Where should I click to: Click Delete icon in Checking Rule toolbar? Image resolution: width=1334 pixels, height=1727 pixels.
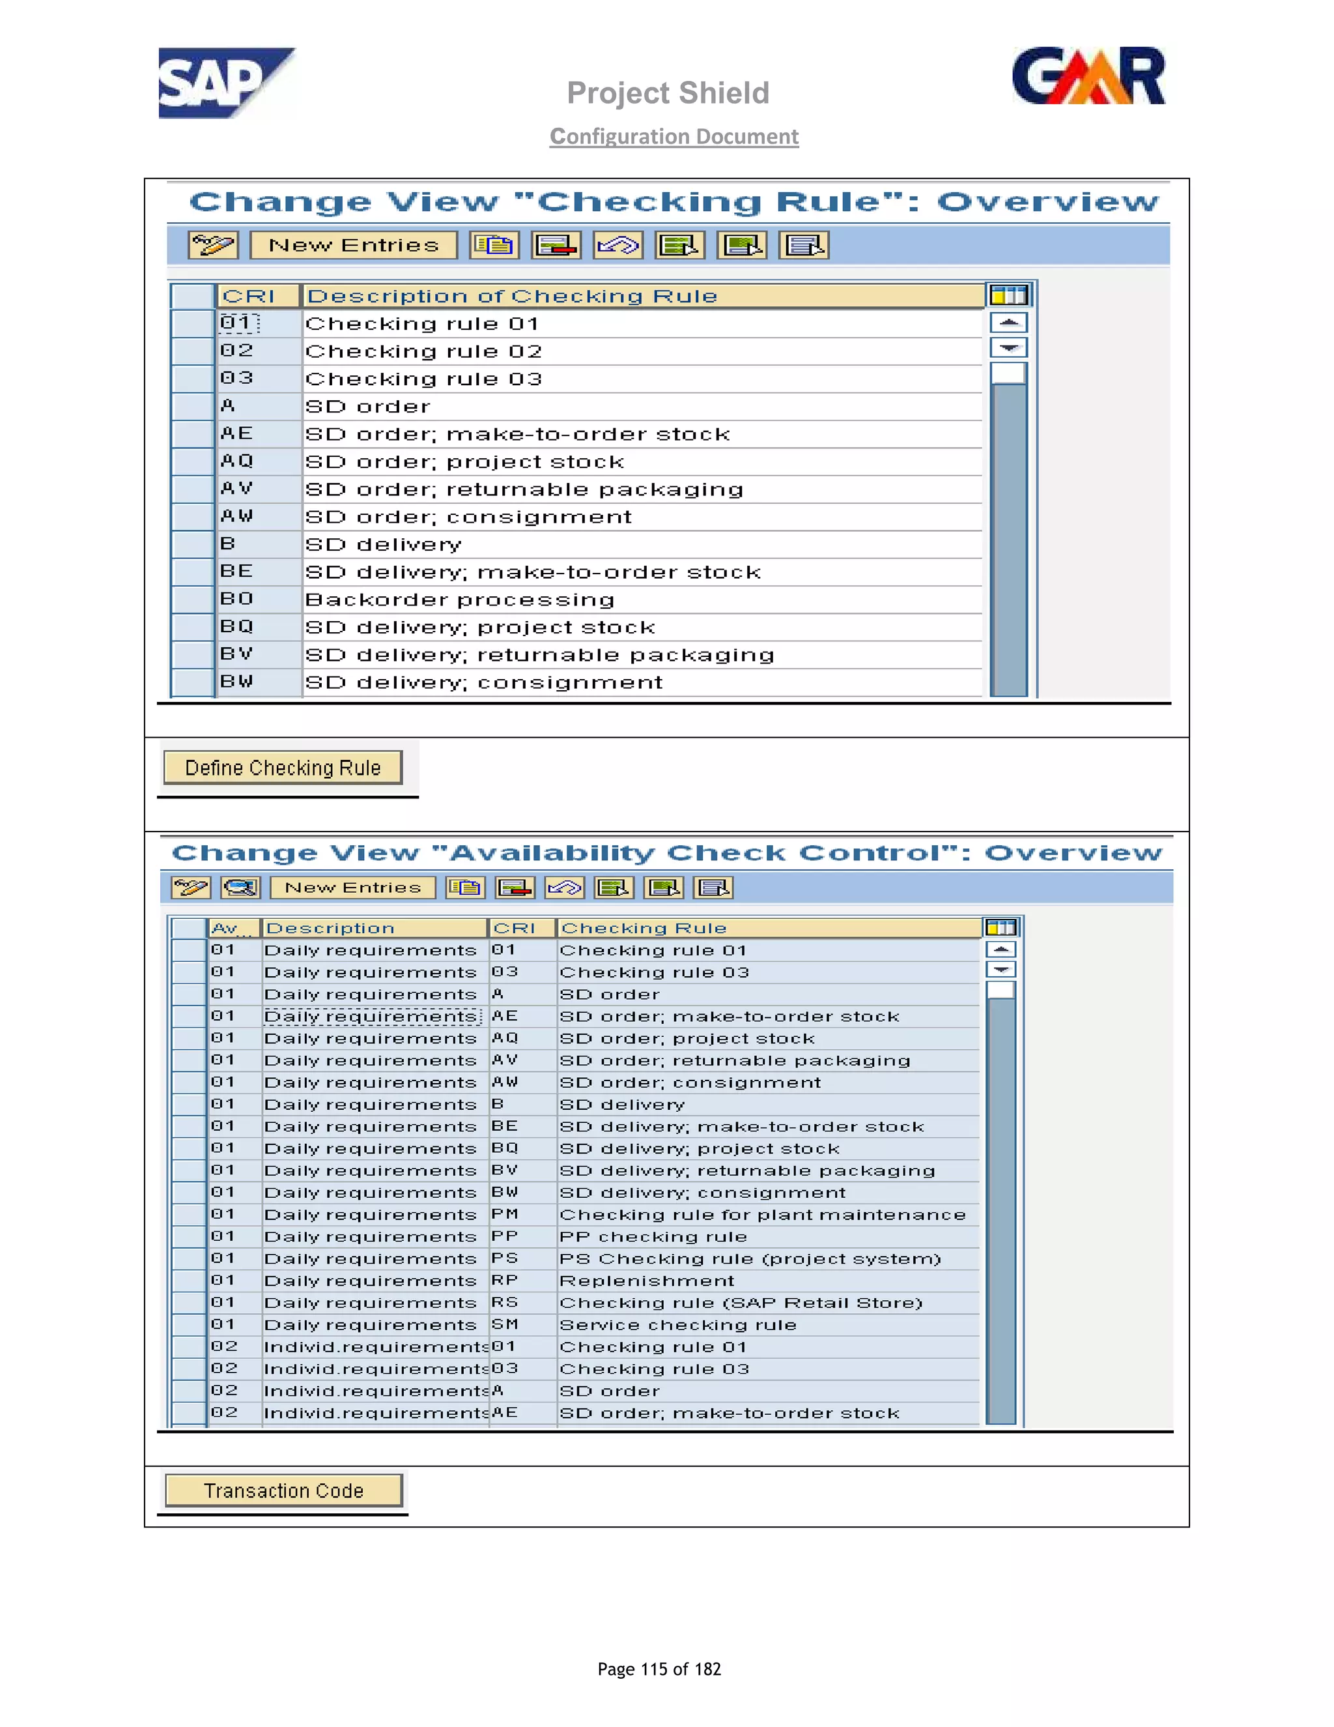(x=556, y=245)
